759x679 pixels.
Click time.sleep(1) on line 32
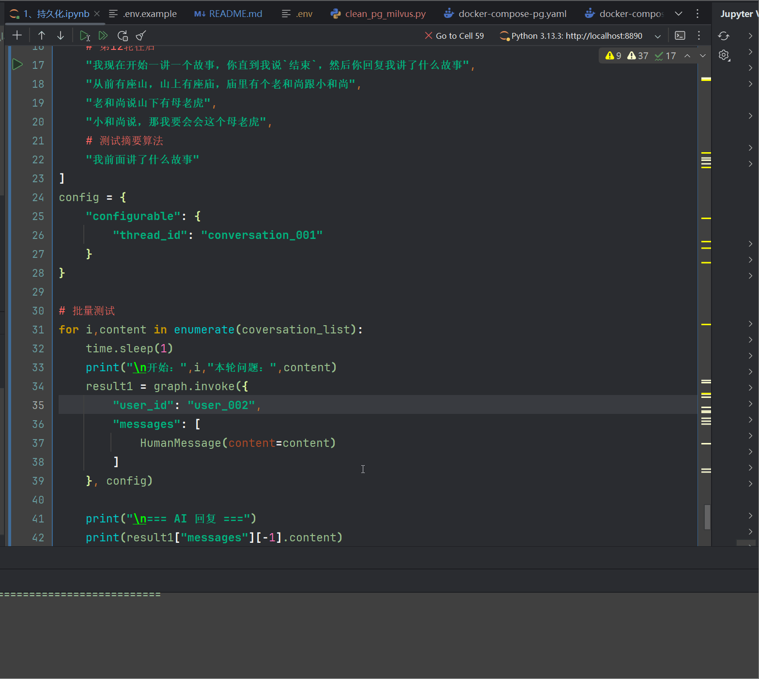click(129, 348)
